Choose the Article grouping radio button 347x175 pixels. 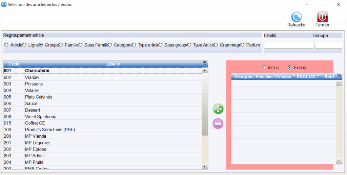pyautogui.click(x=6, y=45)
